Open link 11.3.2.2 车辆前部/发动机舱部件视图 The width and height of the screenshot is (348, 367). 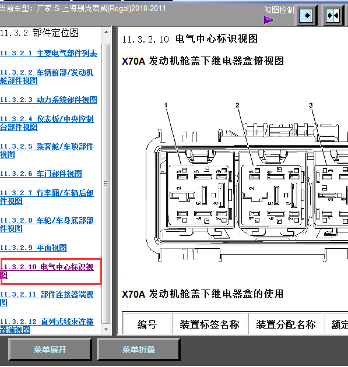(x=47, y=76)
